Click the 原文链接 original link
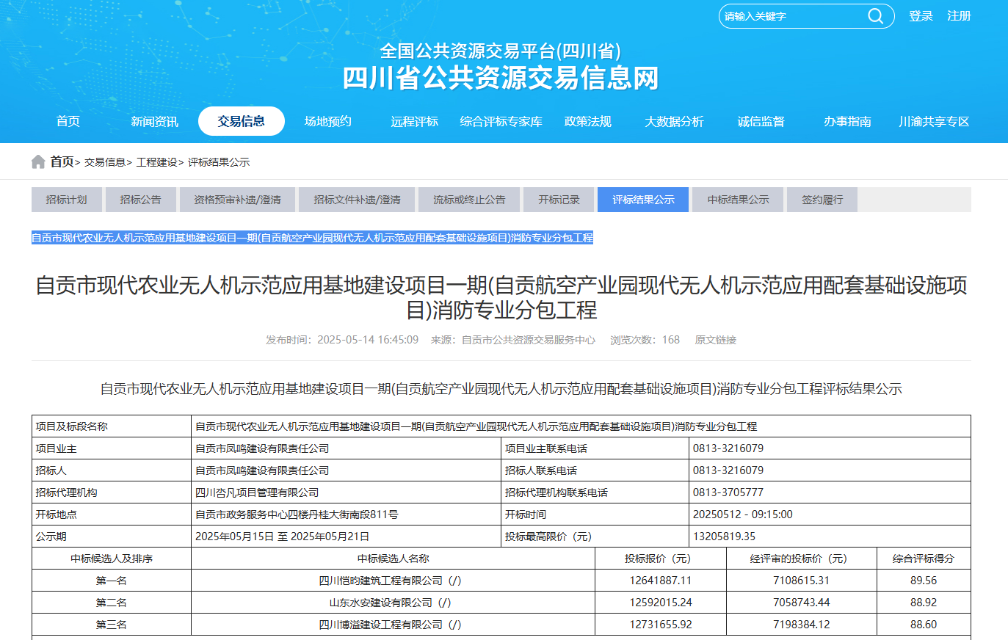 click(x=715, y=340)
